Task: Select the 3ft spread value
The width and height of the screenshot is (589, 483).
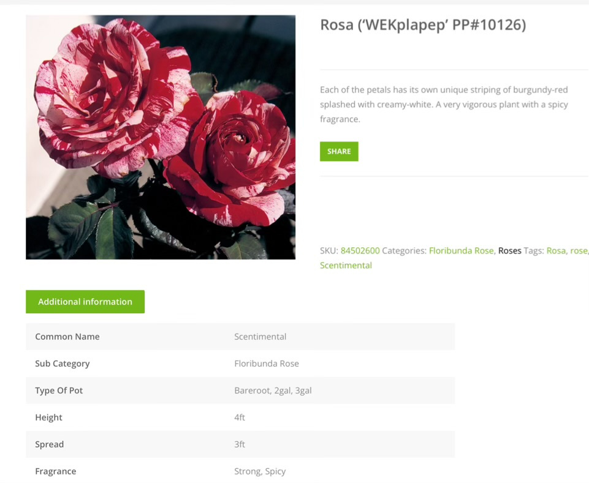Action: [239, 444]
